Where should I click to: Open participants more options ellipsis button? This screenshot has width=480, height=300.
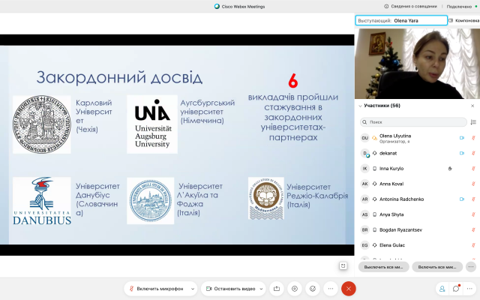click(471, 267)
